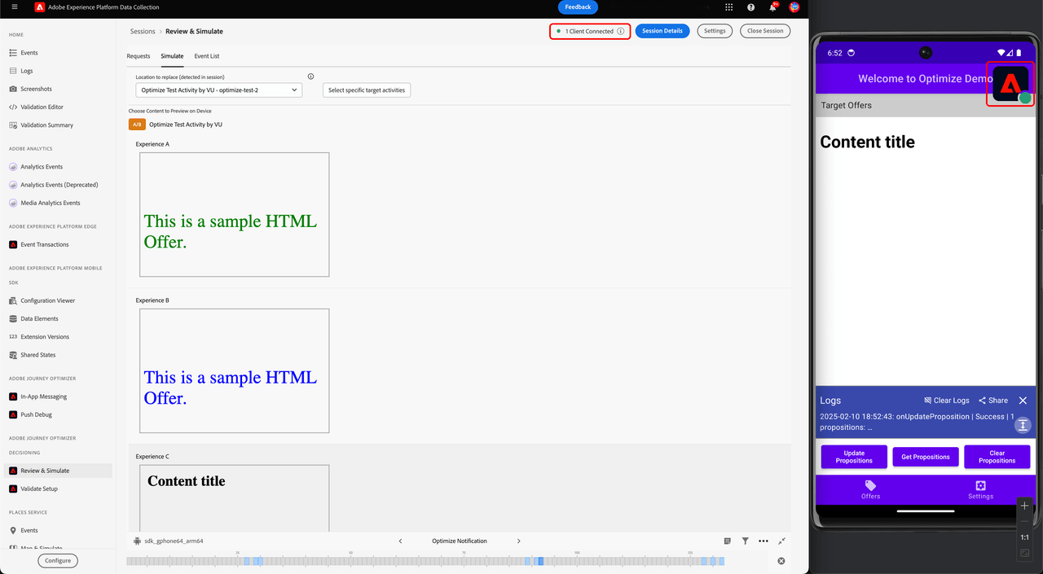The height and width of the screenshot is (574, 1043).
Task: Select Experience C preview thumbnail
Action: [x=235, y=497]
